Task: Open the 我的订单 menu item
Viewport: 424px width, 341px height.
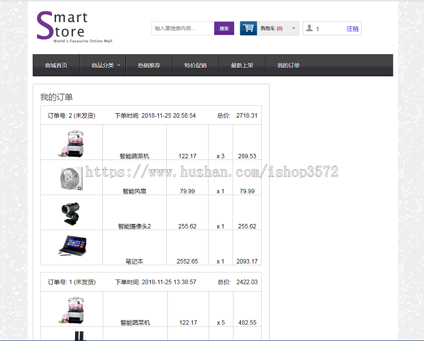Action: [x=288, y=65]
